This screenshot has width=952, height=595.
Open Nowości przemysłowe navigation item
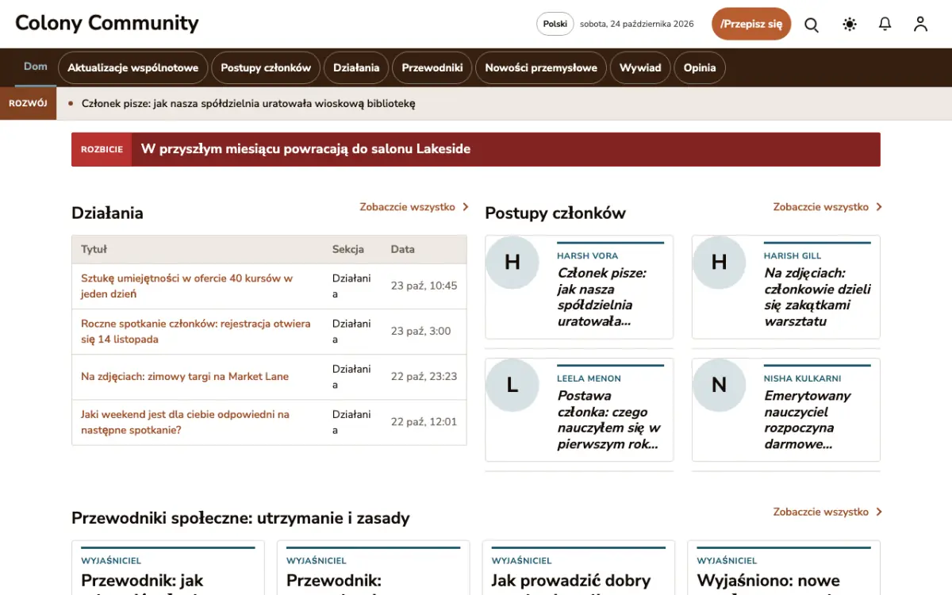[x=541, y=67]
